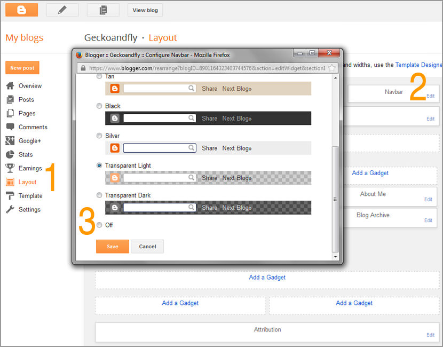The width and height of the screenshot is (443, 347).
Task: Open the posts list icon button
Action: 103,10
